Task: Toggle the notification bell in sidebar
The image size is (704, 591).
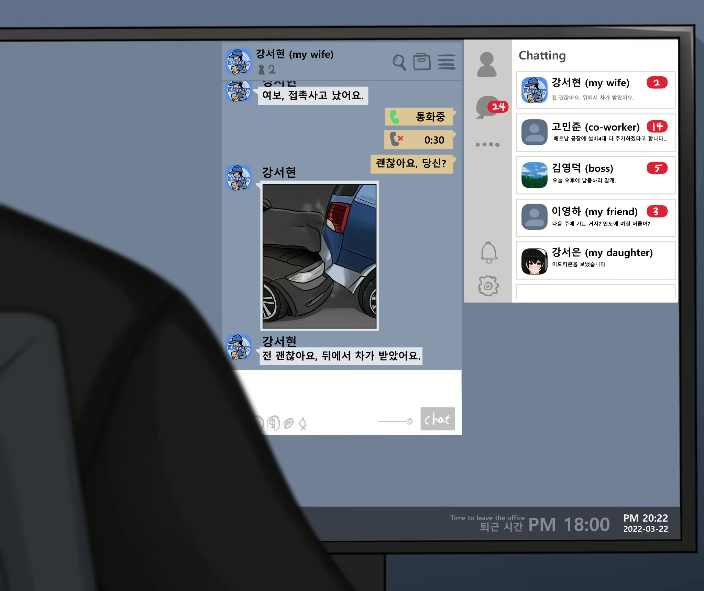Action: click(x=488, y=253)
